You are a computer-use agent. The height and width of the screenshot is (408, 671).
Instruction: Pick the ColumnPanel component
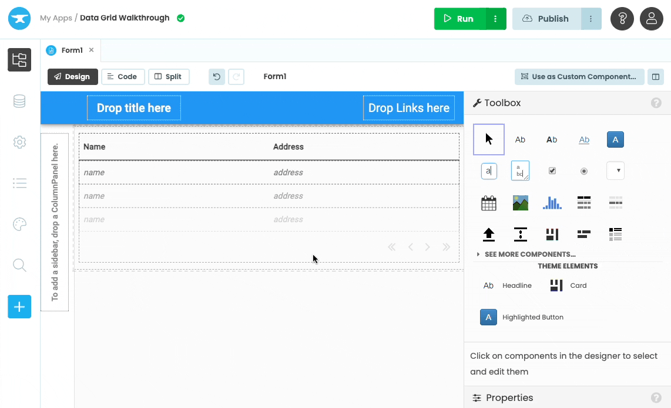coord(552,234)
